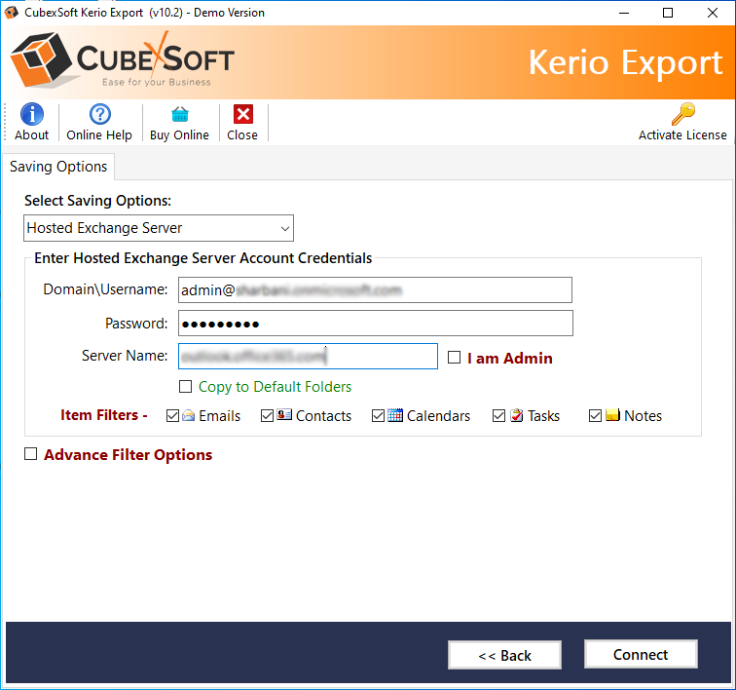Minimize the Kerio Export window
This screenshot has height=690, width=736.
(x=624, y=13)
